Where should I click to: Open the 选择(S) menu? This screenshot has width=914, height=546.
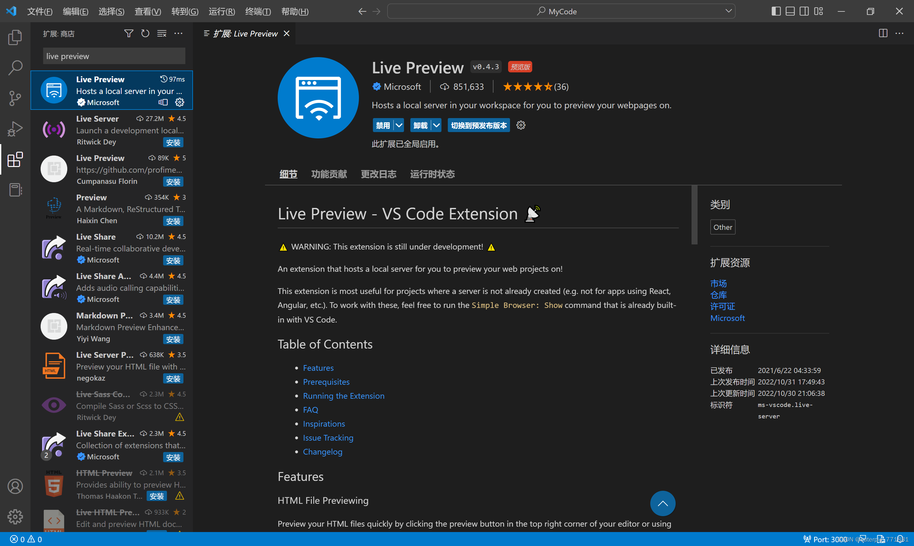coord(111,11)
